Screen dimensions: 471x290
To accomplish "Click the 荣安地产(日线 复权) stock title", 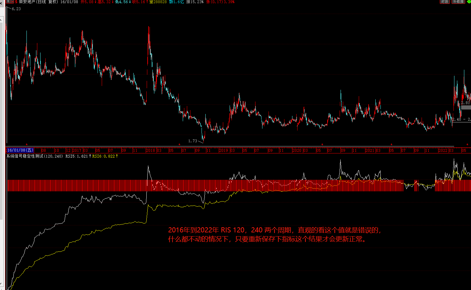I will point(39,2).
